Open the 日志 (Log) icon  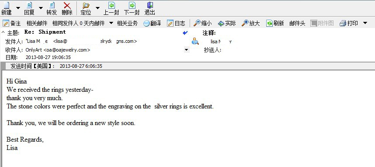click(170, 23)
